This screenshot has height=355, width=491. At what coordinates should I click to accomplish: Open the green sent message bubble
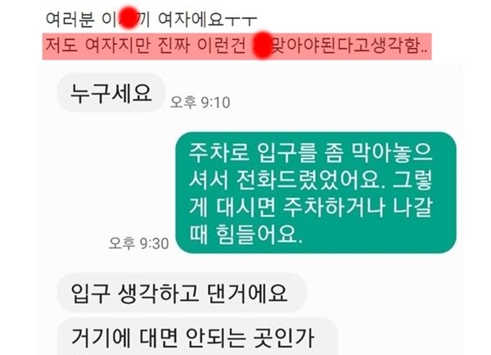[316, 192]
